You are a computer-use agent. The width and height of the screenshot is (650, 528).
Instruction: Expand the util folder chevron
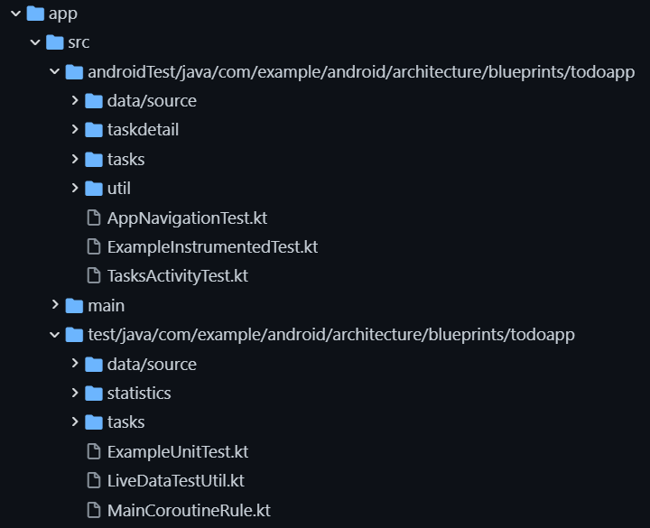click(x=75, y=188)
